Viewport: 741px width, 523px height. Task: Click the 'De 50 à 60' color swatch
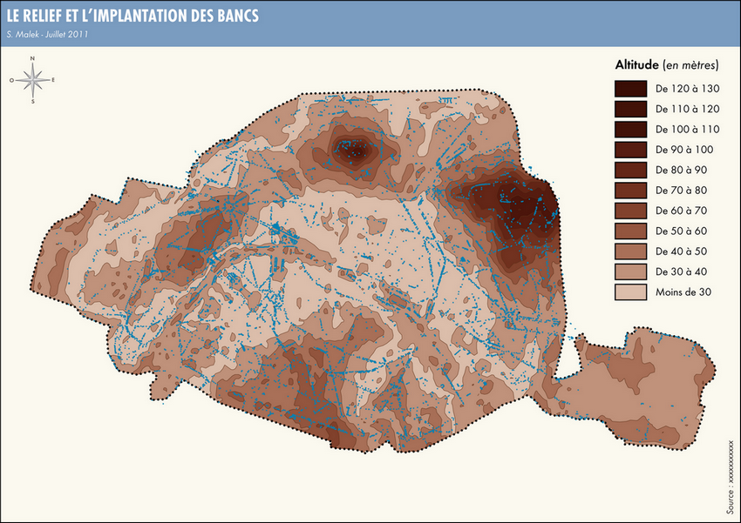point(630,231)
